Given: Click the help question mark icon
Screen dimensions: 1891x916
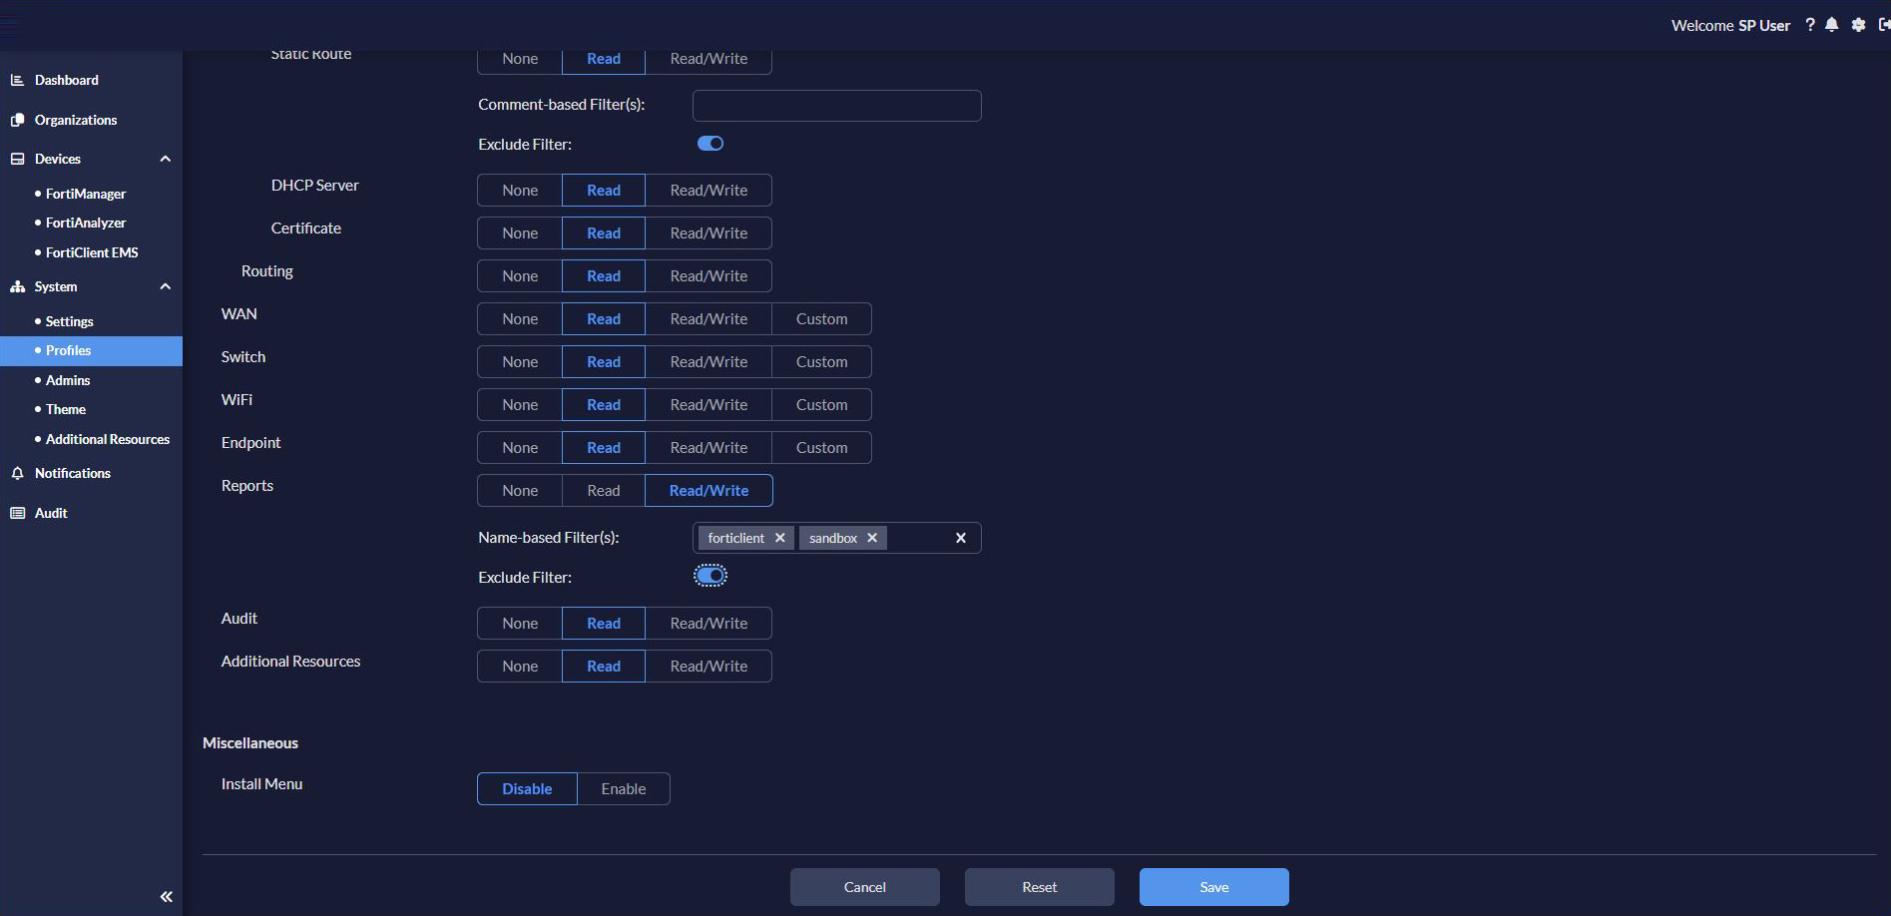Looking at the screenshot, I should click(1810, 25).
